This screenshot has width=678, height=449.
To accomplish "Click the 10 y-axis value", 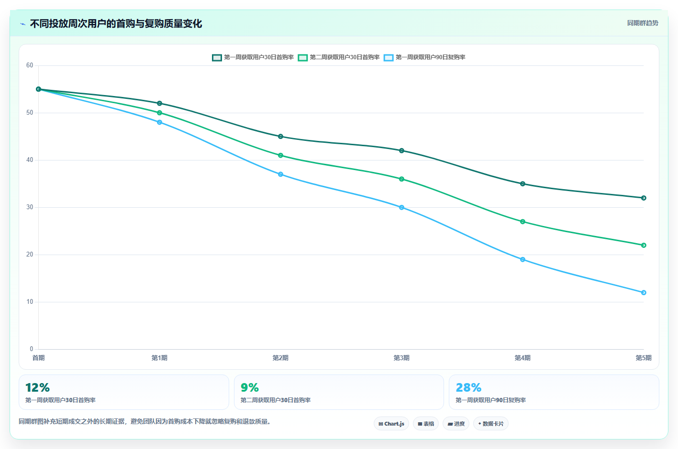I will point(30,302).
